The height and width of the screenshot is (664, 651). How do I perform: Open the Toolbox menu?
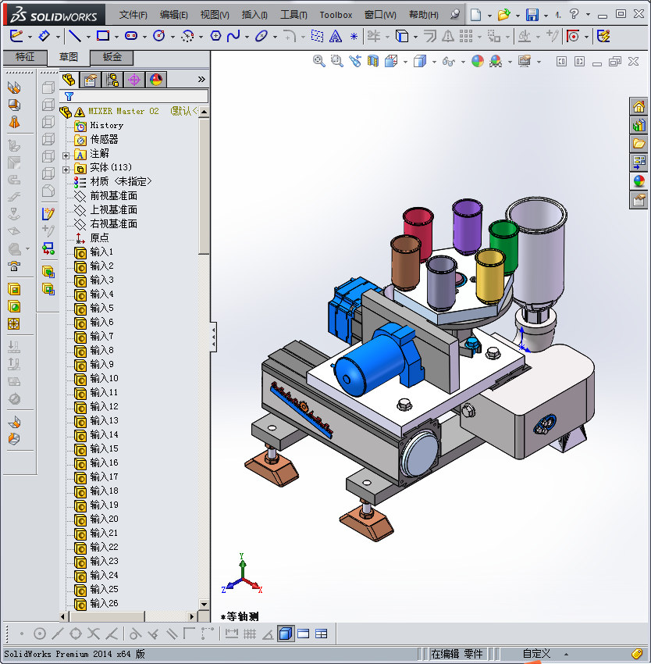tap(336, 15)
